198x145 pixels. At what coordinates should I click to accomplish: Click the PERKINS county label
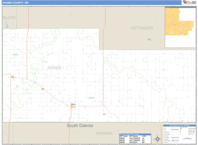(104, 134)
